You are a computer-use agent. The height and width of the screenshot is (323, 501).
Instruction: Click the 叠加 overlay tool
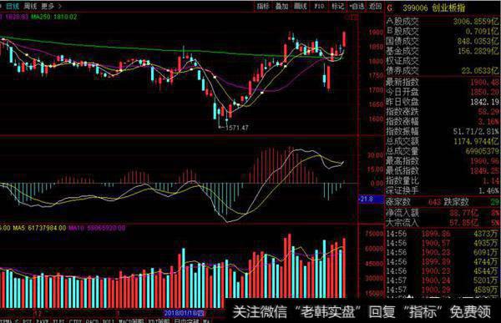tap(281, 6)
